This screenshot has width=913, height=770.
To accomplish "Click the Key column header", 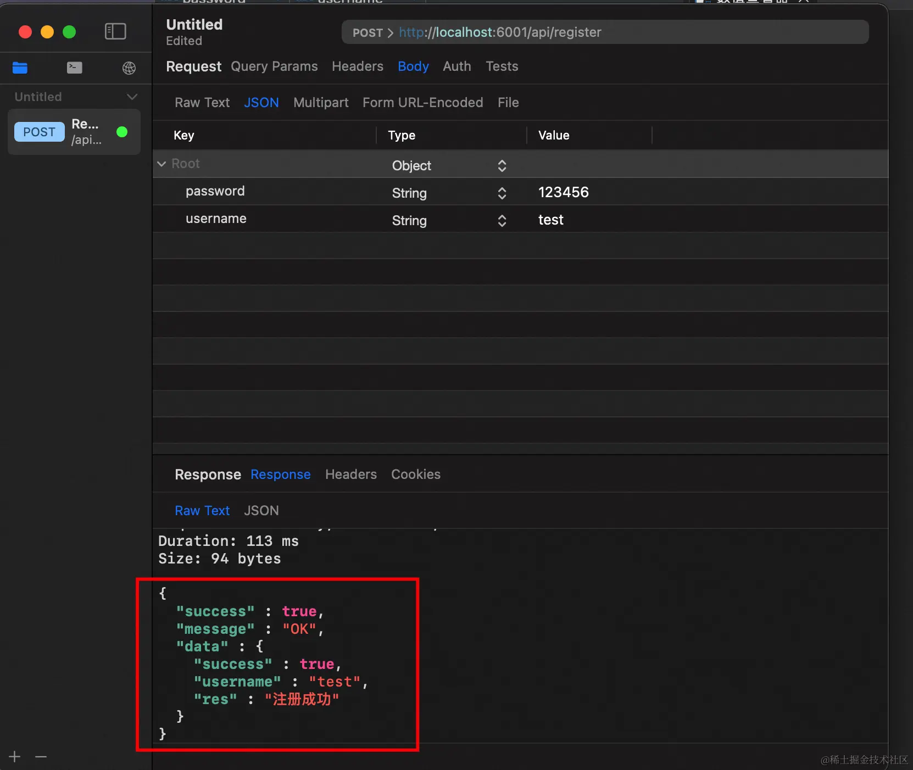I will (184, 136).
